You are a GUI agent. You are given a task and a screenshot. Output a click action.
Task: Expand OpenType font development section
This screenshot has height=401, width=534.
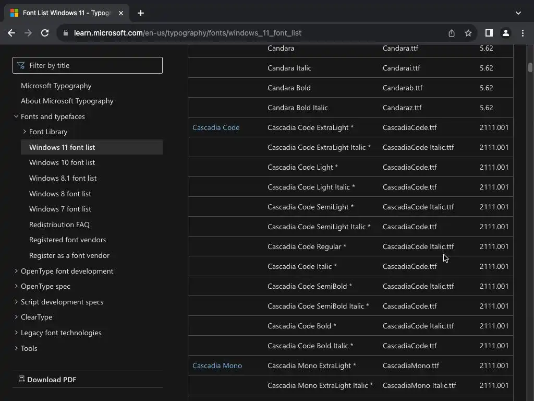16,271
